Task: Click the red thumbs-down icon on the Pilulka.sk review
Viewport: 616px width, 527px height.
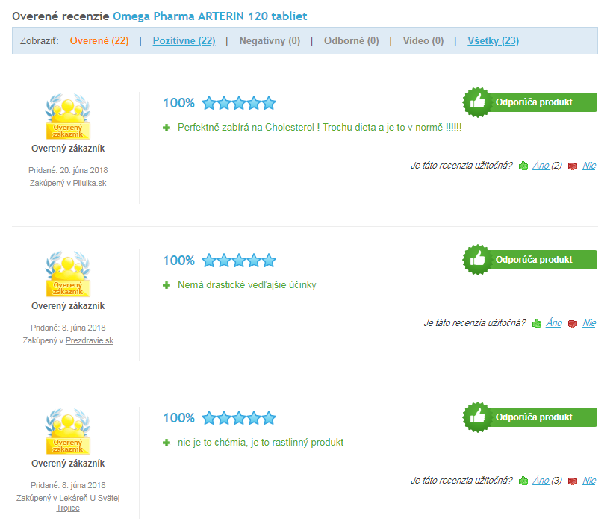Action: tap(573, 166)
